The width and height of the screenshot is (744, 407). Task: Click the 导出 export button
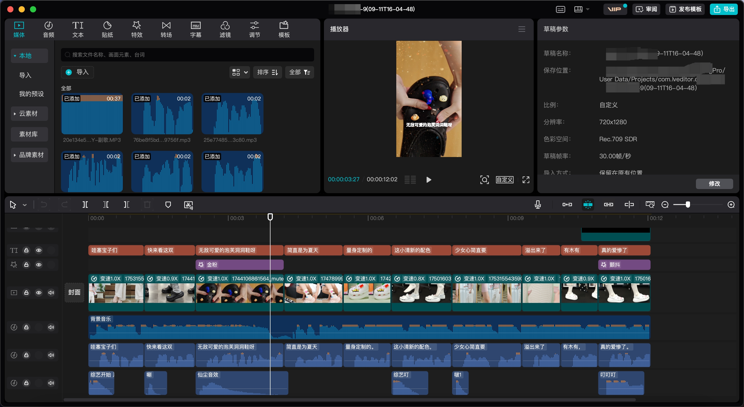tap(724, 9)
